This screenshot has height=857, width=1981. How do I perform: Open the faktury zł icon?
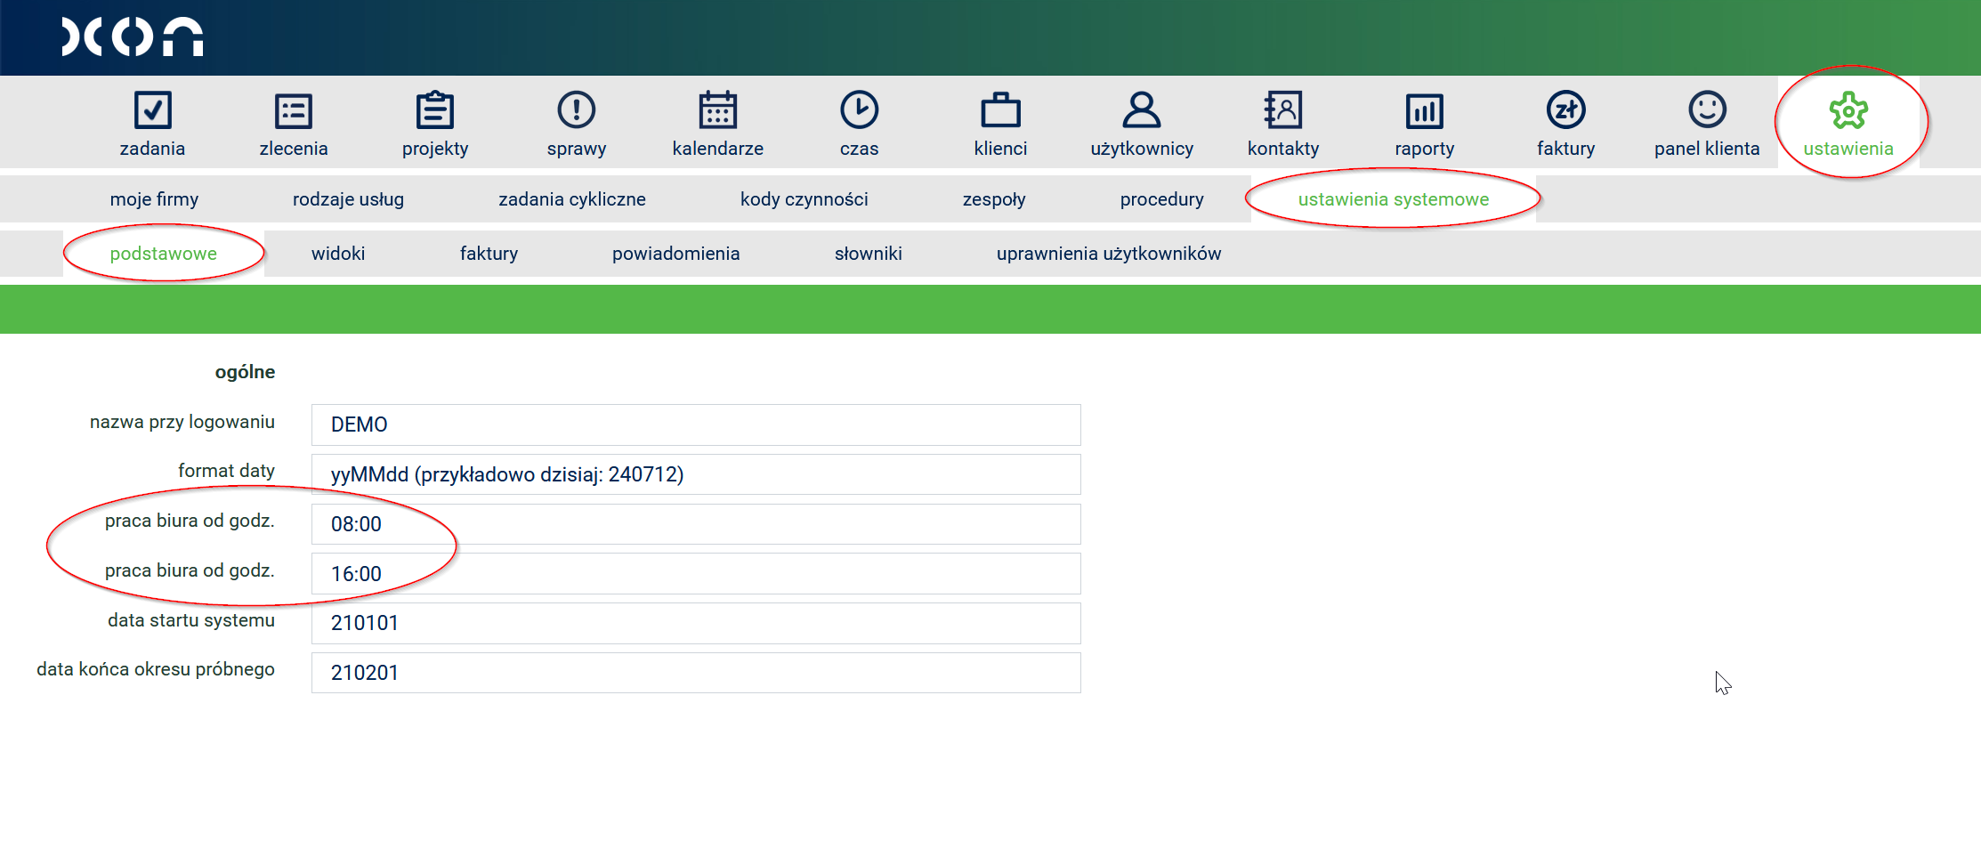(x=1566, y=110)
